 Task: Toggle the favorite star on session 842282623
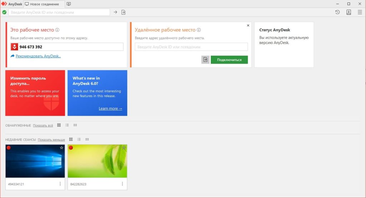(124, 148)
